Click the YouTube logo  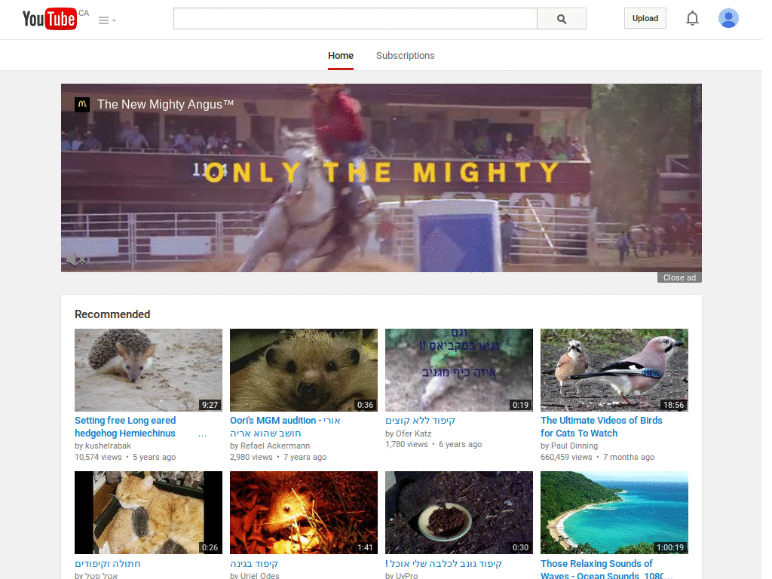pos(49,19)
